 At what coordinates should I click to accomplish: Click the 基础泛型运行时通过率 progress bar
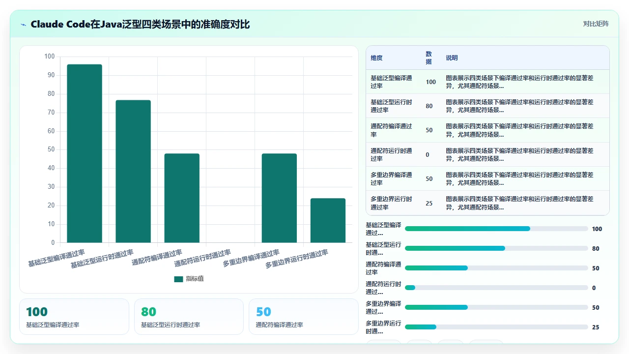click(x=496, y=248)
